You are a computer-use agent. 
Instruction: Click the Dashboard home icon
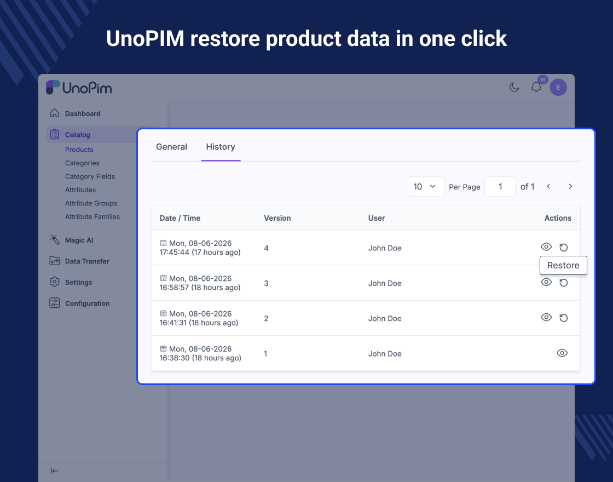(x=55, y=113)
